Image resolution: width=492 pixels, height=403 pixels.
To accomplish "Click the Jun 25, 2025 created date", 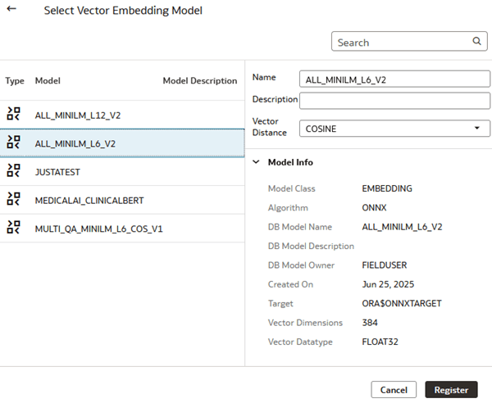I will (388, 284).
